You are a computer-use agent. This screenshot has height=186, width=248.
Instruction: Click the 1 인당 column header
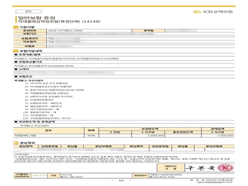(x=115, y=132)
